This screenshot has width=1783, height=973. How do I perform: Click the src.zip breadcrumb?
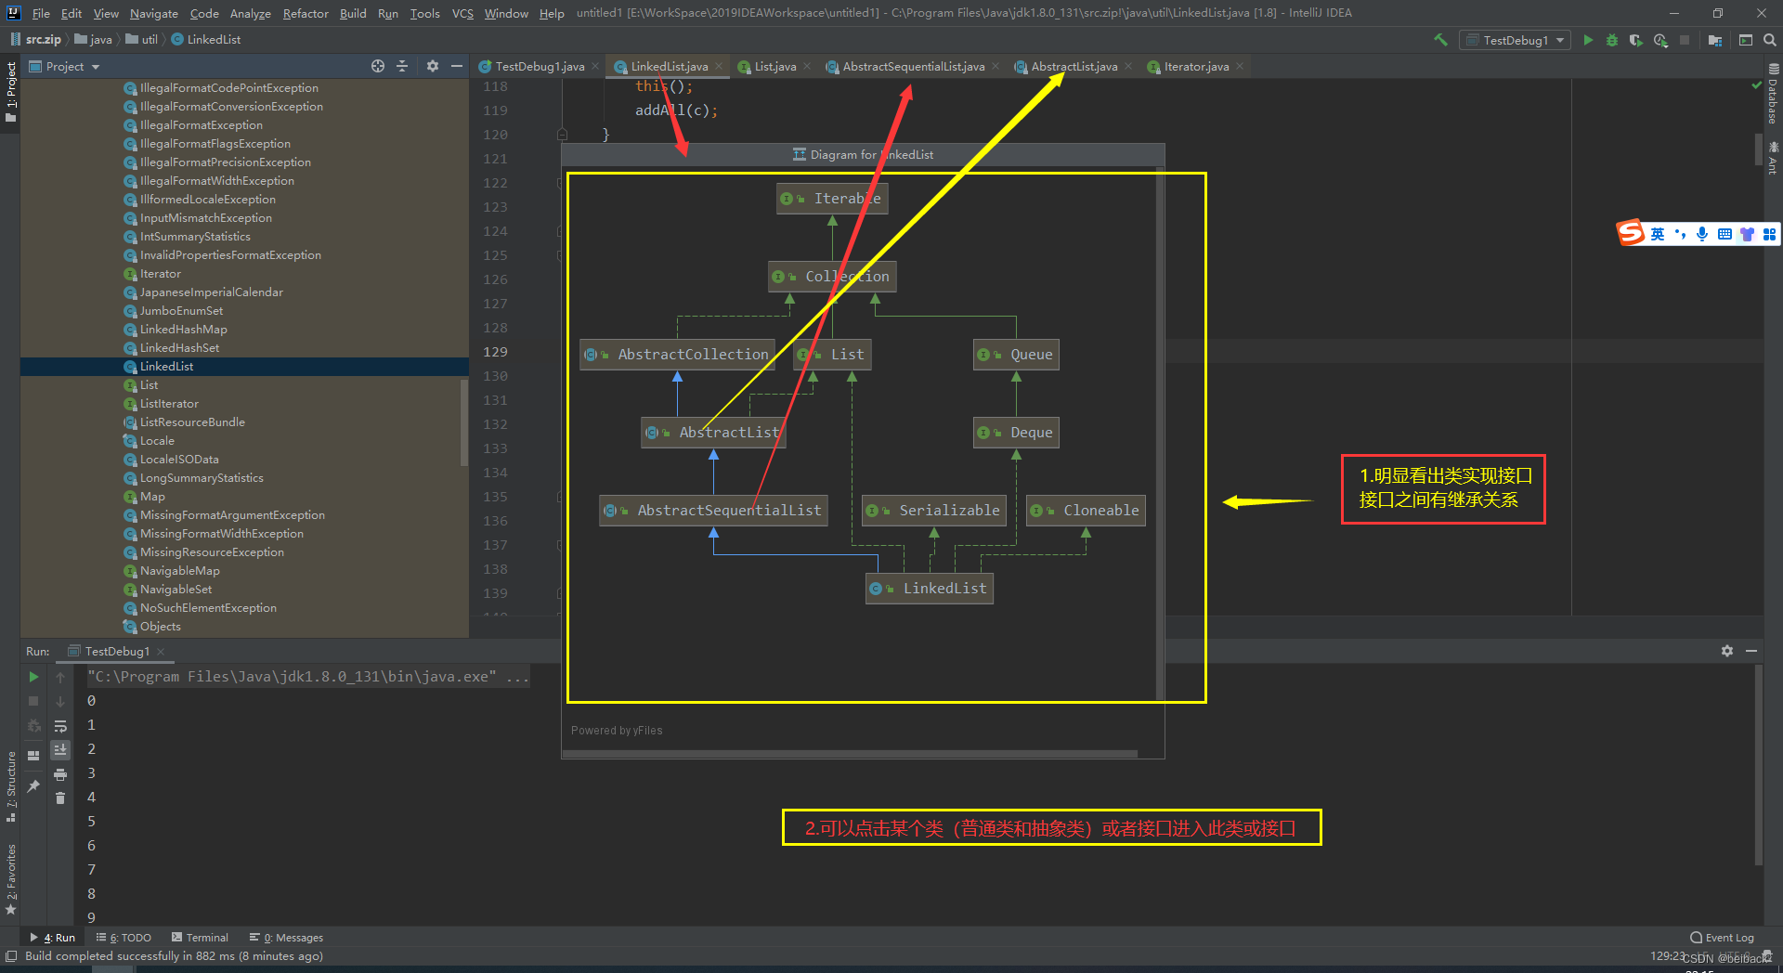(35, 39)
